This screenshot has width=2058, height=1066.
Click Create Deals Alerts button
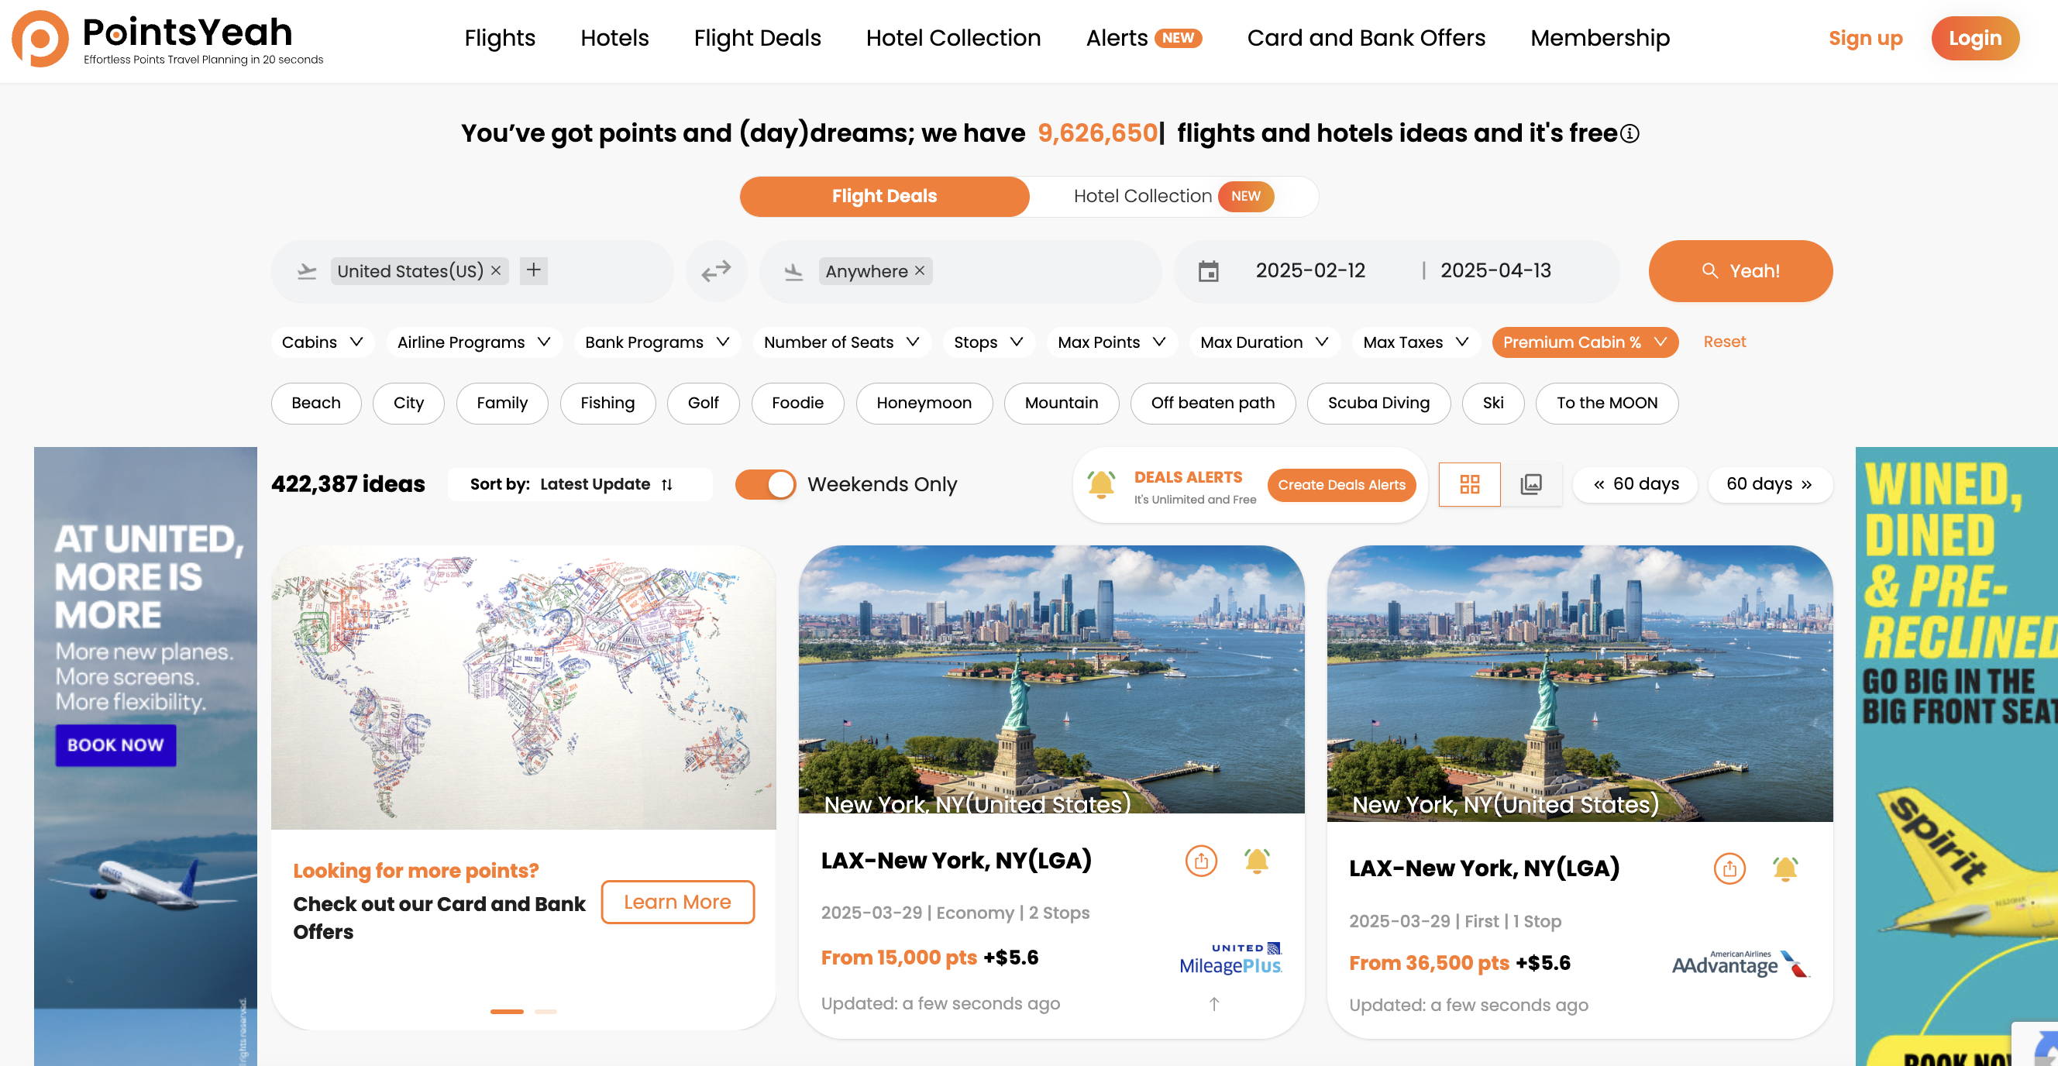pyautogui.click(x=1341, y=486)
